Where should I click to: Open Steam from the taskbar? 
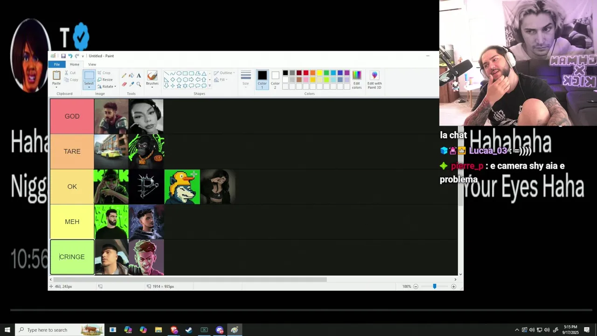189,330
